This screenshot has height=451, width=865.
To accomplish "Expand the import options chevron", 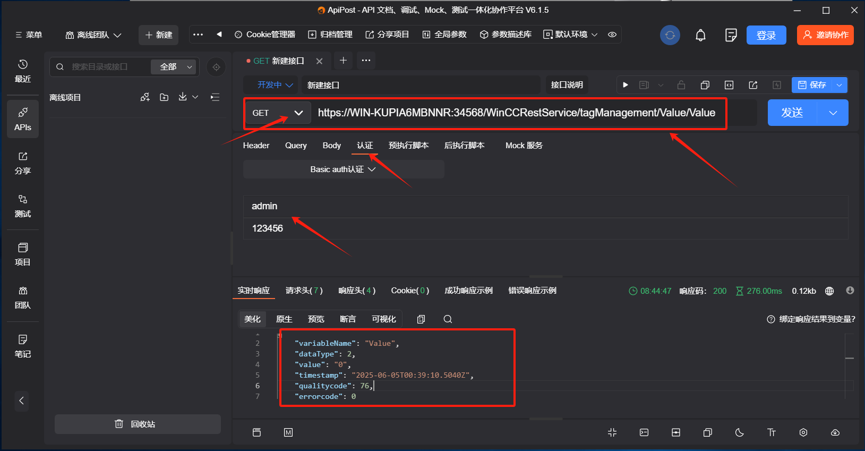I will tap(195, 97).
